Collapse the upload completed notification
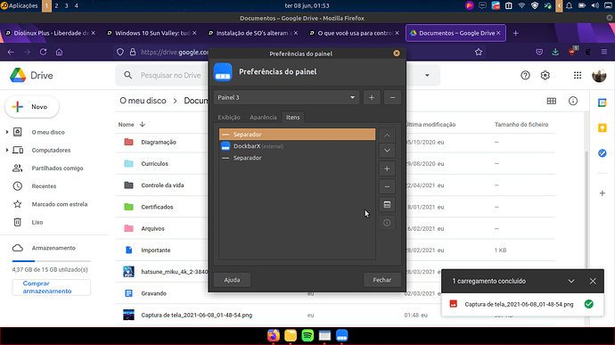The width and height of the screenshot is (615, 345). [x=571, y=281]
